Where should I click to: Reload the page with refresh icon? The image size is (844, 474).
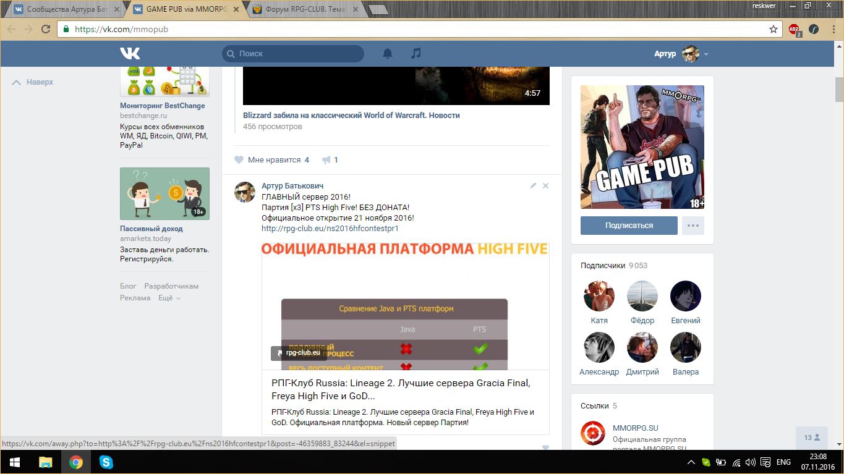(46, 29)
